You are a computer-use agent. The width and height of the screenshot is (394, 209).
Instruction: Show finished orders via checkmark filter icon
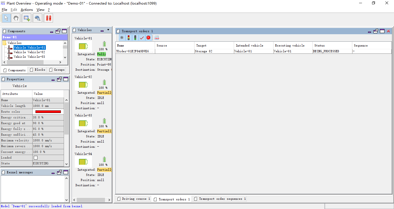click(142, 37)
